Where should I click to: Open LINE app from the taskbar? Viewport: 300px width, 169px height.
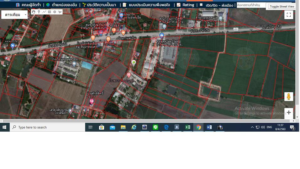pos(155,127)
